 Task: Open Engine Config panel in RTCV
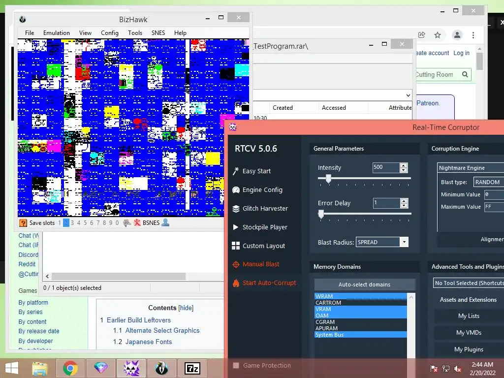(x=257, y=189)
